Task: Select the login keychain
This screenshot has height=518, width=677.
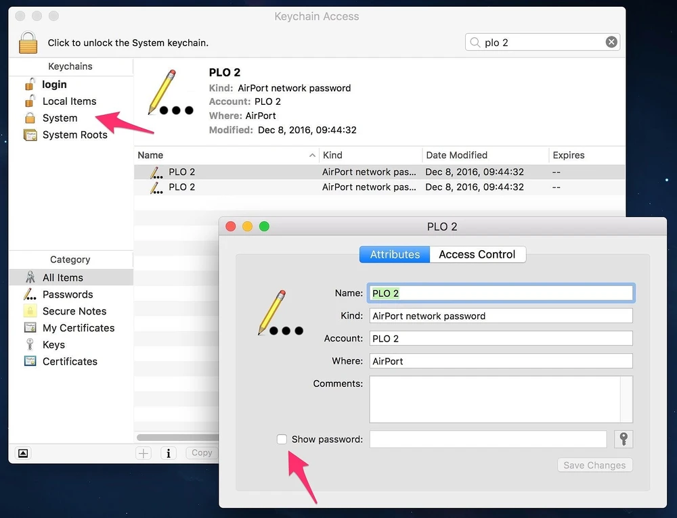Action: click(x=54, y=85)
